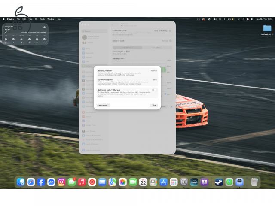Click the Settings sidebar Search field
This screenshot has height=206, width=275.
click(95, 31)
